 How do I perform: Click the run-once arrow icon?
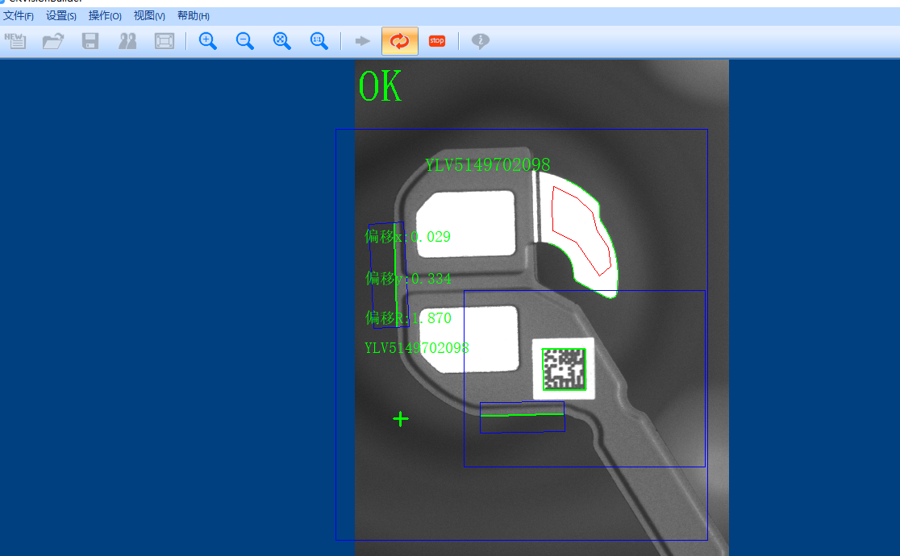pos(362,41)
